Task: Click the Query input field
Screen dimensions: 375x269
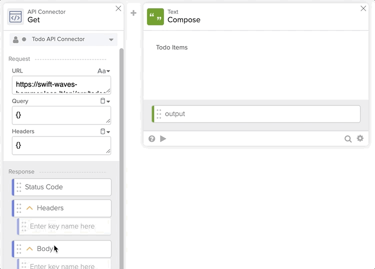Action: point(61,115)
